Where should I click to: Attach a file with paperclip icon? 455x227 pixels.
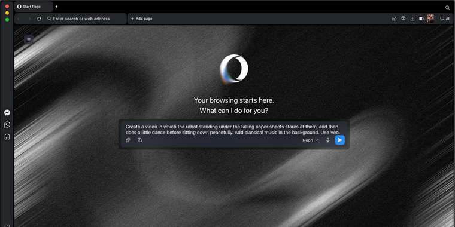point(128,140)
